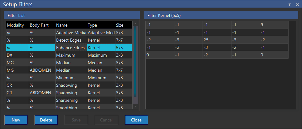Click the New filter button
This screenshot has width=302, height=129.
pyautogui.click(x=16, y=120)
